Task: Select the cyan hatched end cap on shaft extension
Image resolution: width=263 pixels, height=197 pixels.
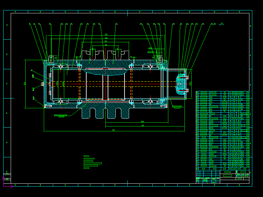Action: (181, 84)
